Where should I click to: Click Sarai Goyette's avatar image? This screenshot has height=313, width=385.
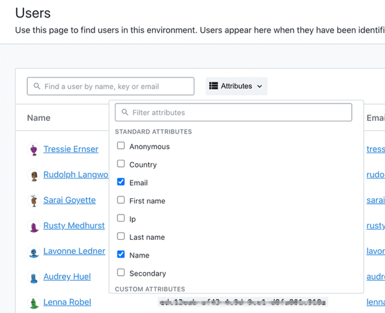click(x=34, y=200)
